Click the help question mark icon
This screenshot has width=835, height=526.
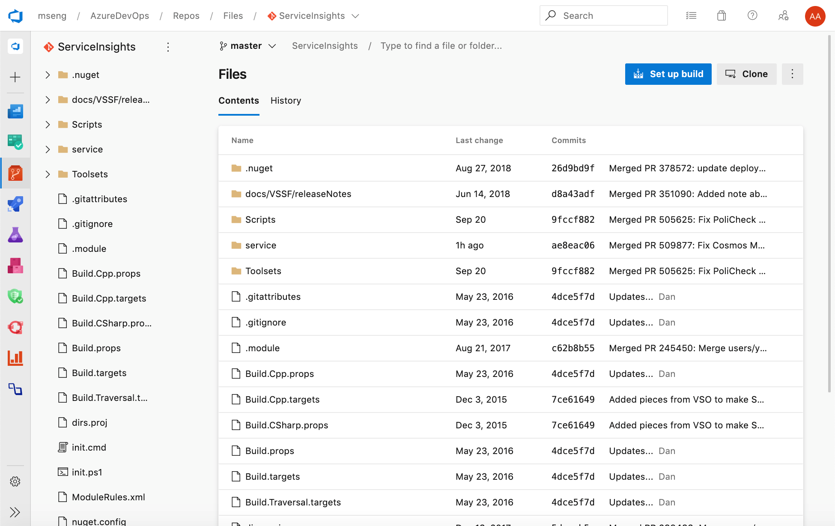click(x=753, y=16)
